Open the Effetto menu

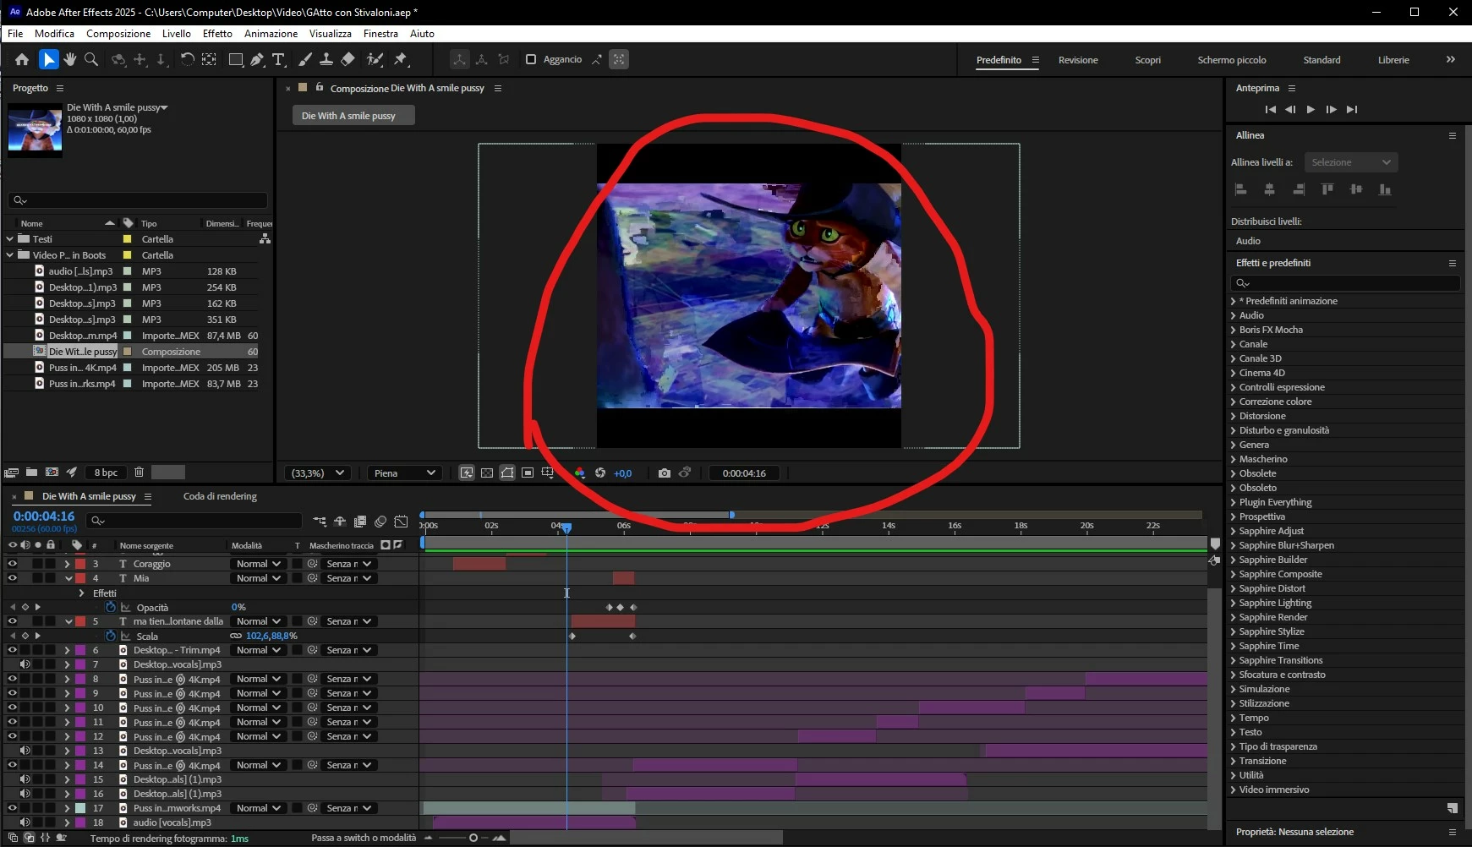(217, 34)
